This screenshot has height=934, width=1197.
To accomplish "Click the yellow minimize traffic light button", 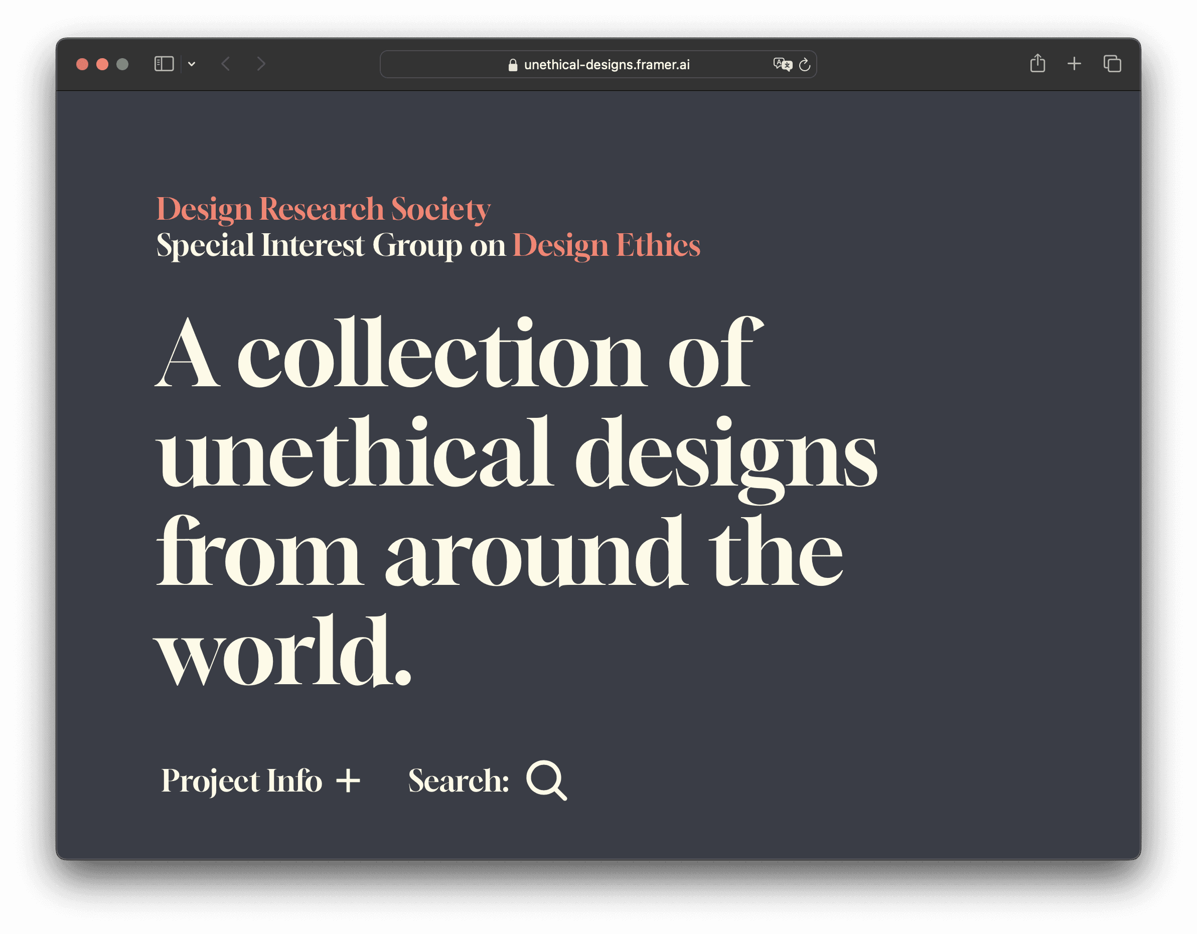I will click(102, 64).
